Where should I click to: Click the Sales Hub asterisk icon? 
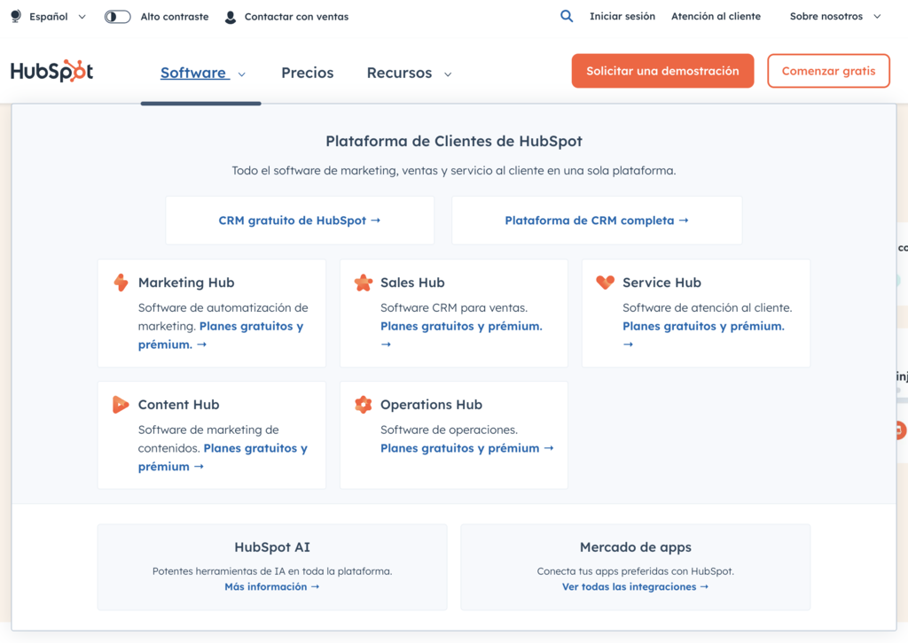tap(364, 282)
